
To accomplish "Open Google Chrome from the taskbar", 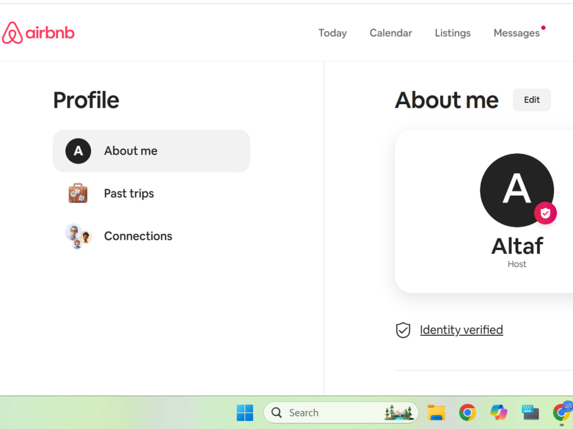I will (x=468, y=412).
